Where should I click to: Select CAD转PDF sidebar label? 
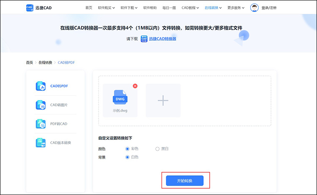point(59,86)
